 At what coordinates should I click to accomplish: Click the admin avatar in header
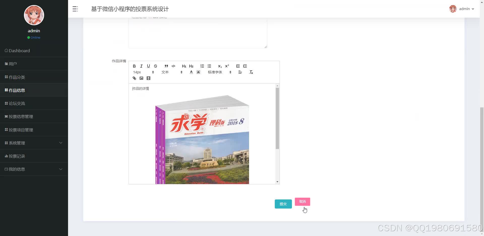453,9
